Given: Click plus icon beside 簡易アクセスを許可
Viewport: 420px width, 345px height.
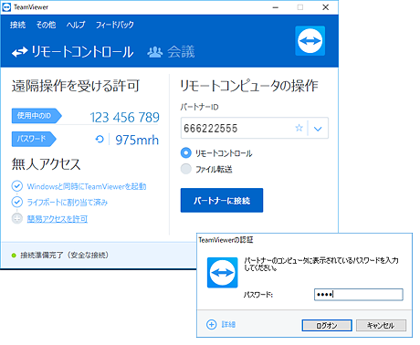Looking at the screenshot, I should click(x=17, y=218).
